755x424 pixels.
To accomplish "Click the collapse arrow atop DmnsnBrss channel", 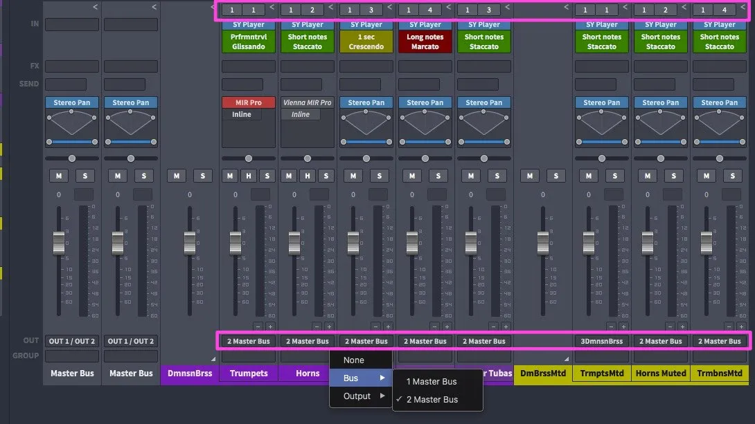I will (x=213, y=7).
